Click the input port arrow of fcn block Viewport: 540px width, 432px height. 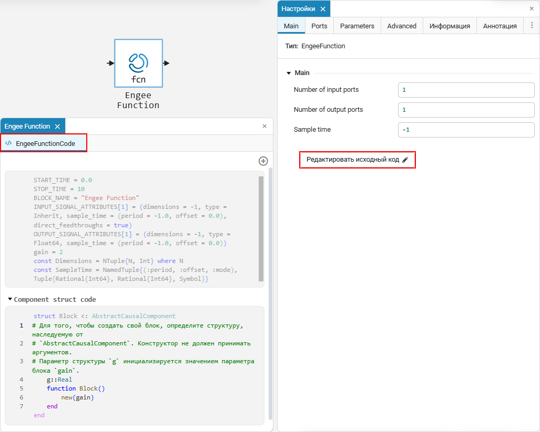click(x=110, y=63)
